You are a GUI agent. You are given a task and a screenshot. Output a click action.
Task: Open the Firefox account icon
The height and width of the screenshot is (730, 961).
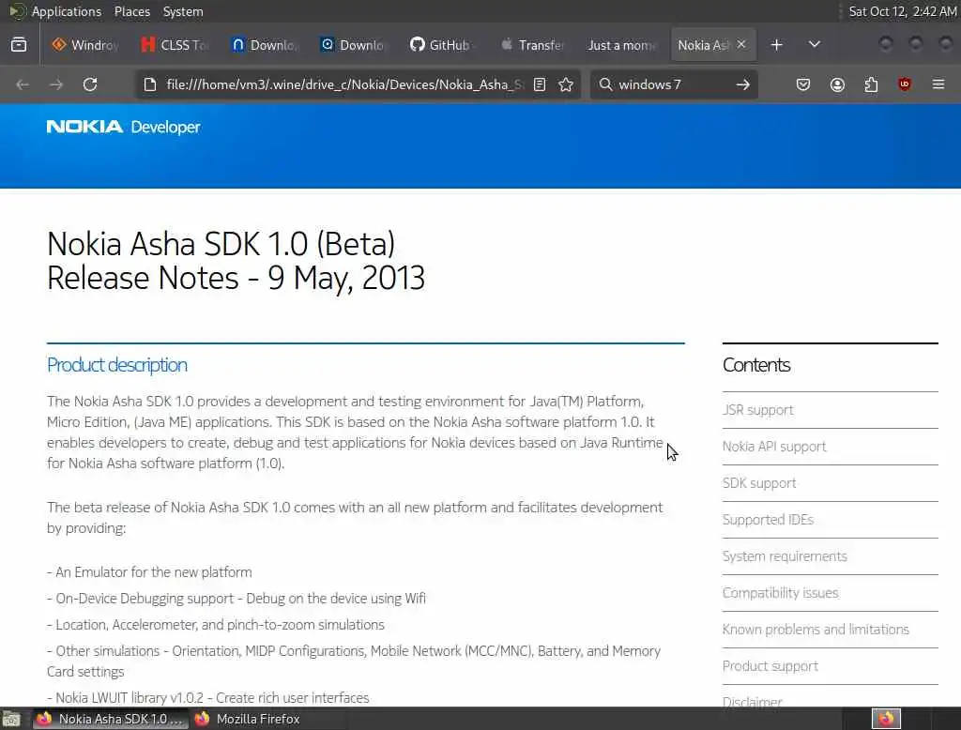click(837, 84)
